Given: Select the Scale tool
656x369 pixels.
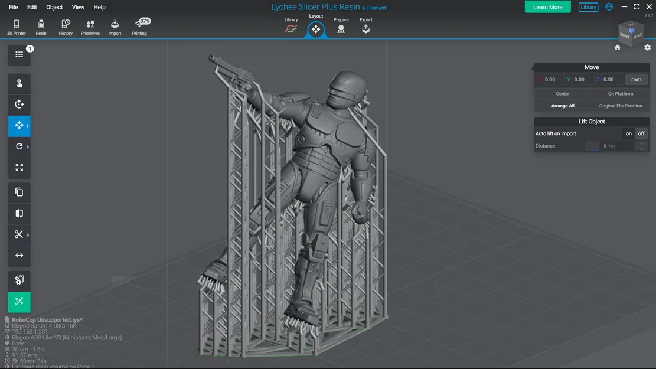Looking at the screenshot, I should [x=19, y=168].
